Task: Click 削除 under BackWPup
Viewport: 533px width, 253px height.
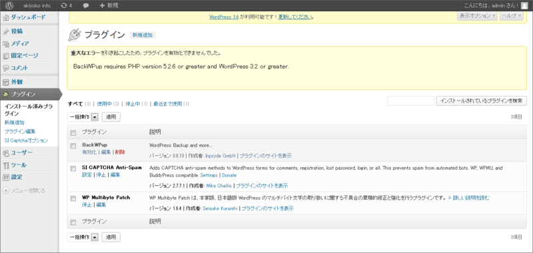Action: 120,152
